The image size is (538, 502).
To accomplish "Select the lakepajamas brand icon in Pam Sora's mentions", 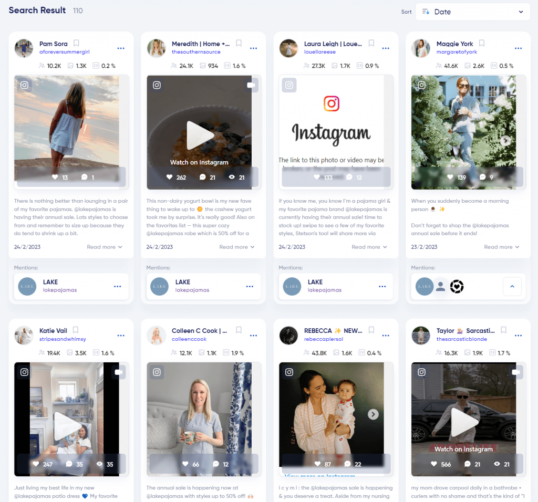I will click(x=27, y=286).
